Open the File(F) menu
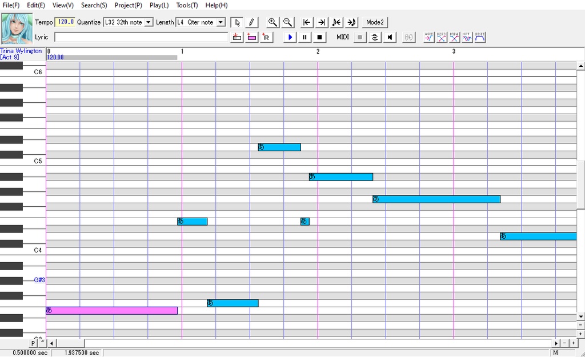 [x=11, y=5]
